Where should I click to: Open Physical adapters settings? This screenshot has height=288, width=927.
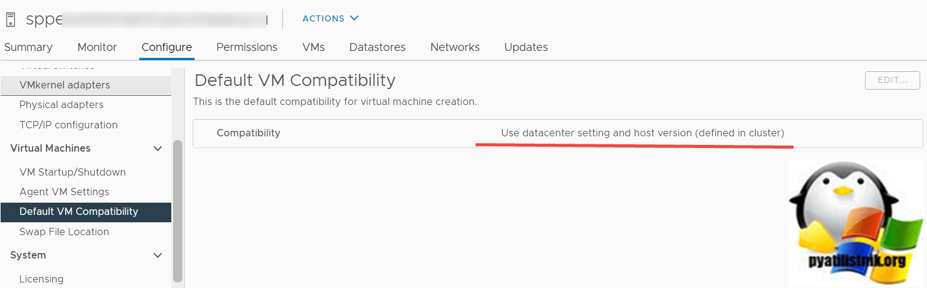(x=61, y=105)
